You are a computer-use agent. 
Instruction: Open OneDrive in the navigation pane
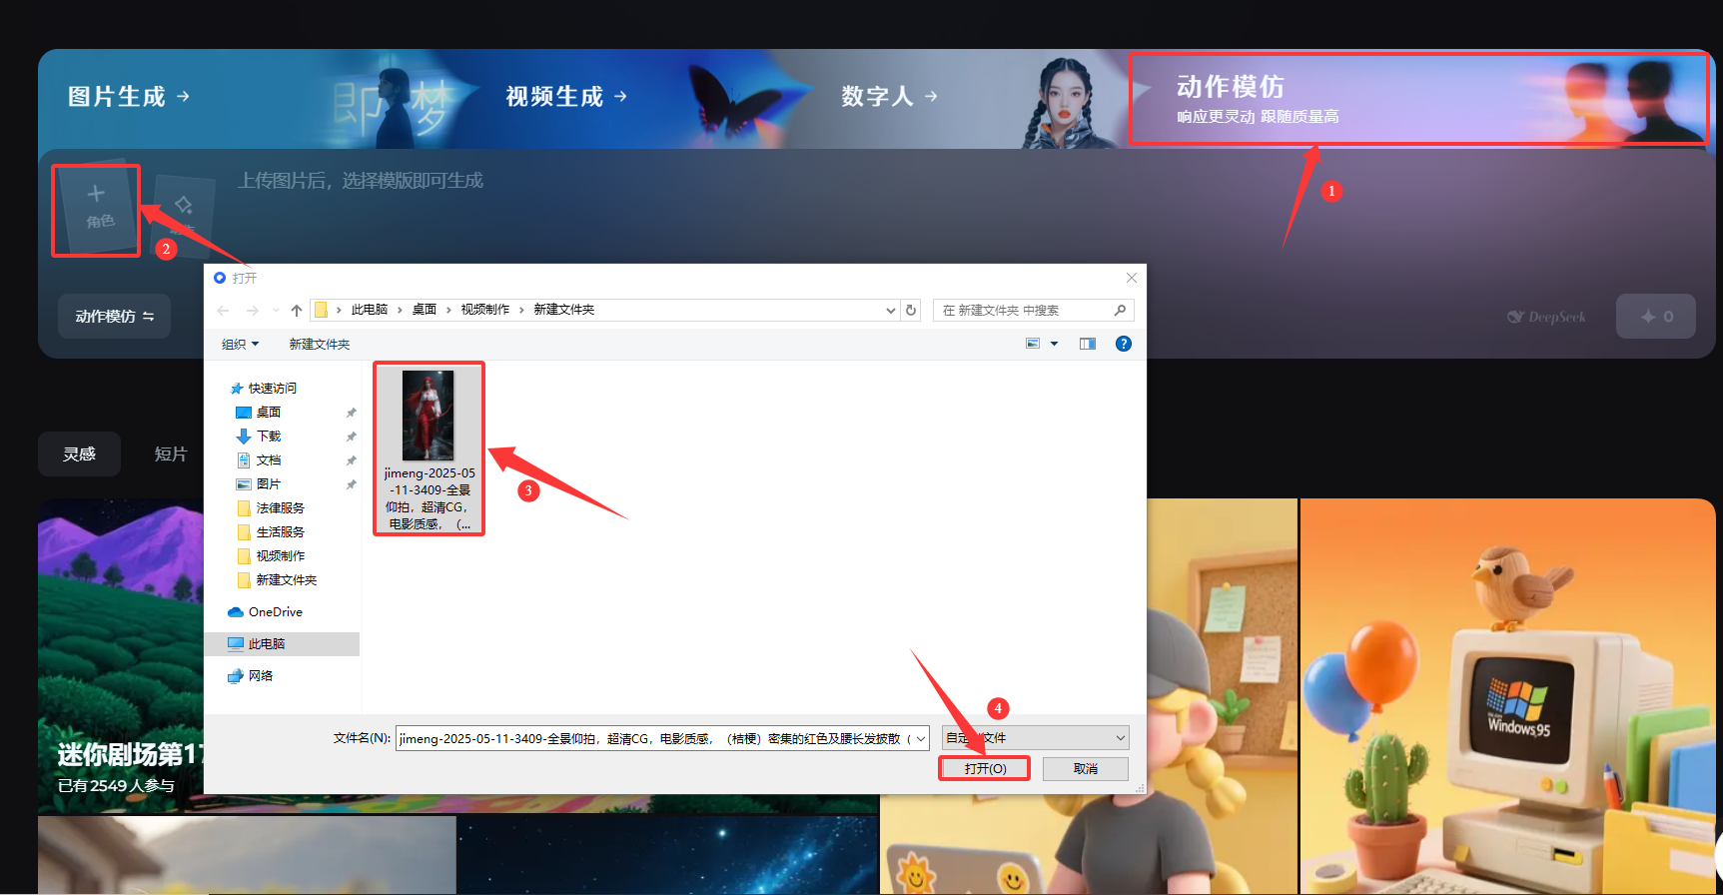tap(275, 612)
